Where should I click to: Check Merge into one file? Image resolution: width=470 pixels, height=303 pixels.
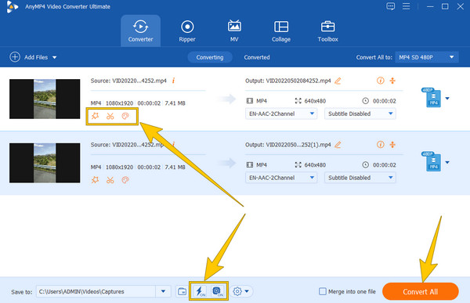(323, 291)
